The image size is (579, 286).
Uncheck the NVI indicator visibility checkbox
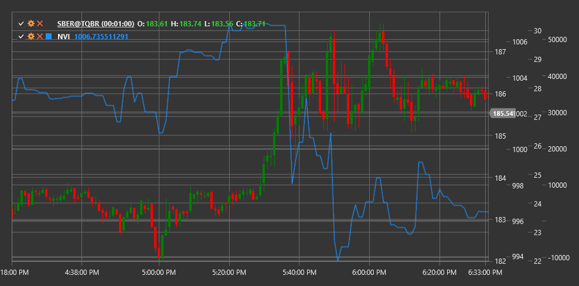pos(22,36)
